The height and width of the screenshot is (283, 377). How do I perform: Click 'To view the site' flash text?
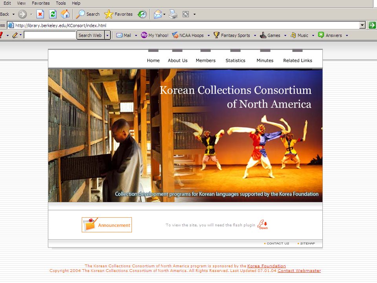[x=210, y=225]
